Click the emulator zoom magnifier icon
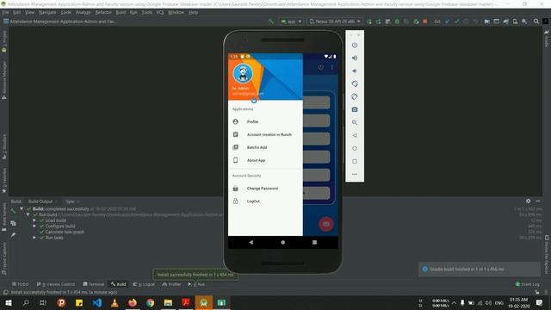Viewport: 551px width, 310px height. (355, 122)
